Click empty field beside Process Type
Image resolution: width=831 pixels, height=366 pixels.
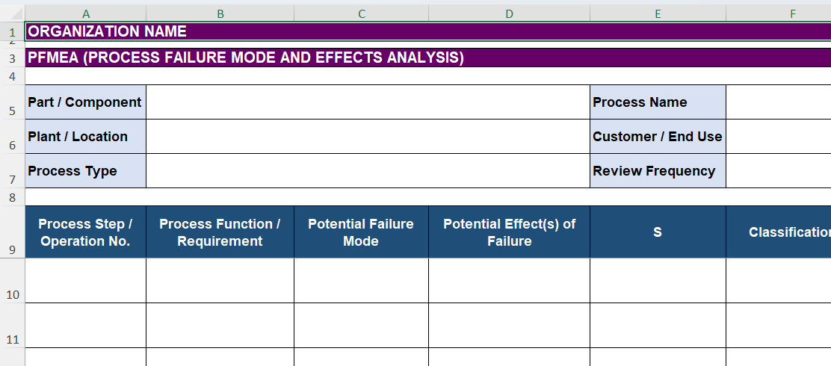tap(368, 171)
